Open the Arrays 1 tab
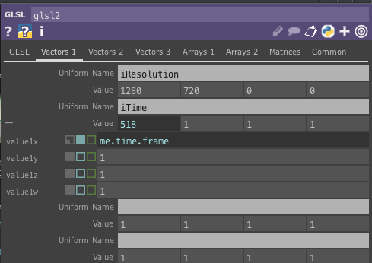This screenshot has width=372, height=263. pos(198,52)
